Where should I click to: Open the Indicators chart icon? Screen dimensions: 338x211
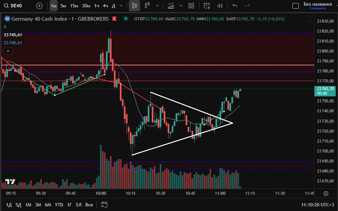tap(171, 6)
